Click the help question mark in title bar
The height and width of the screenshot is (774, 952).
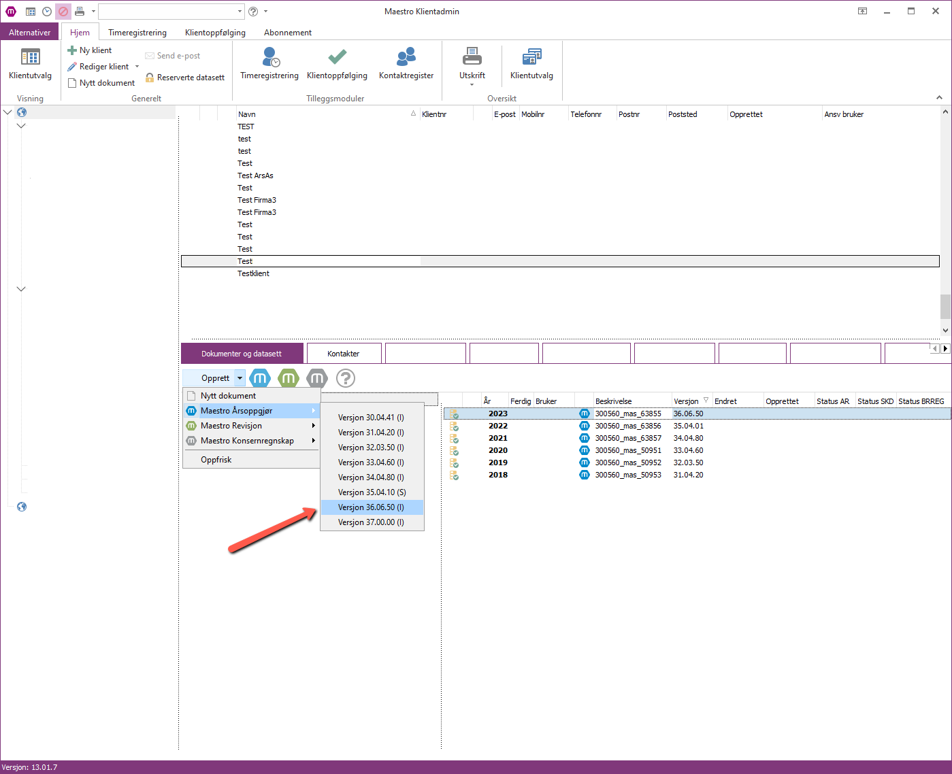[x=253, y=12]
